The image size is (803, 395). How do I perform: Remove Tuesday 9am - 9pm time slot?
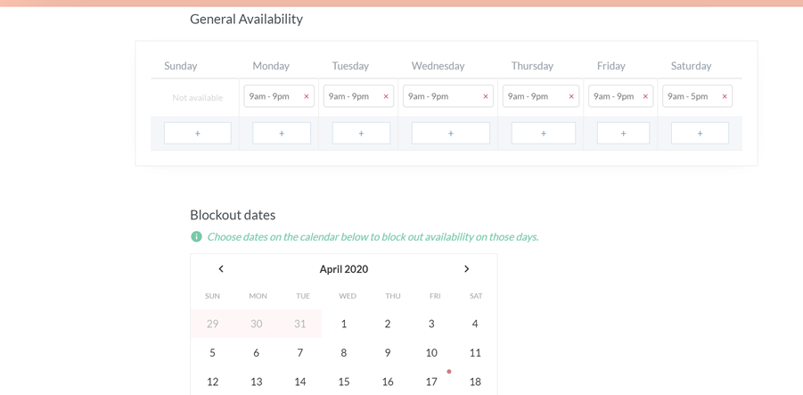click(386, 96)
